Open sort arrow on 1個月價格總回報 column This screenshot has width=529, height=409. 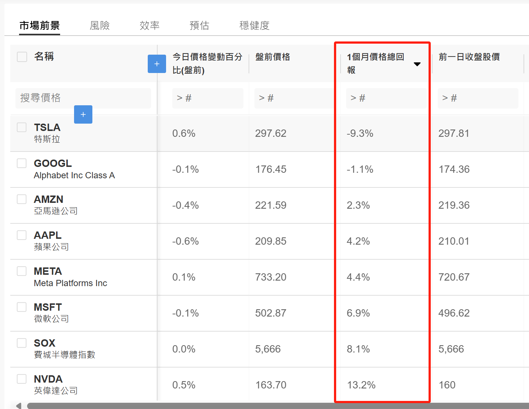click(x=417, y=64)
